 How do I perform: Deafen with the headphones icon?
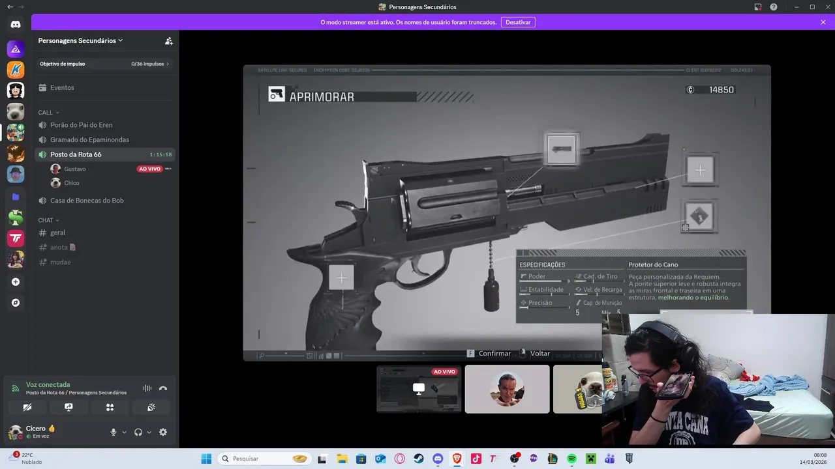pos(138,432)
